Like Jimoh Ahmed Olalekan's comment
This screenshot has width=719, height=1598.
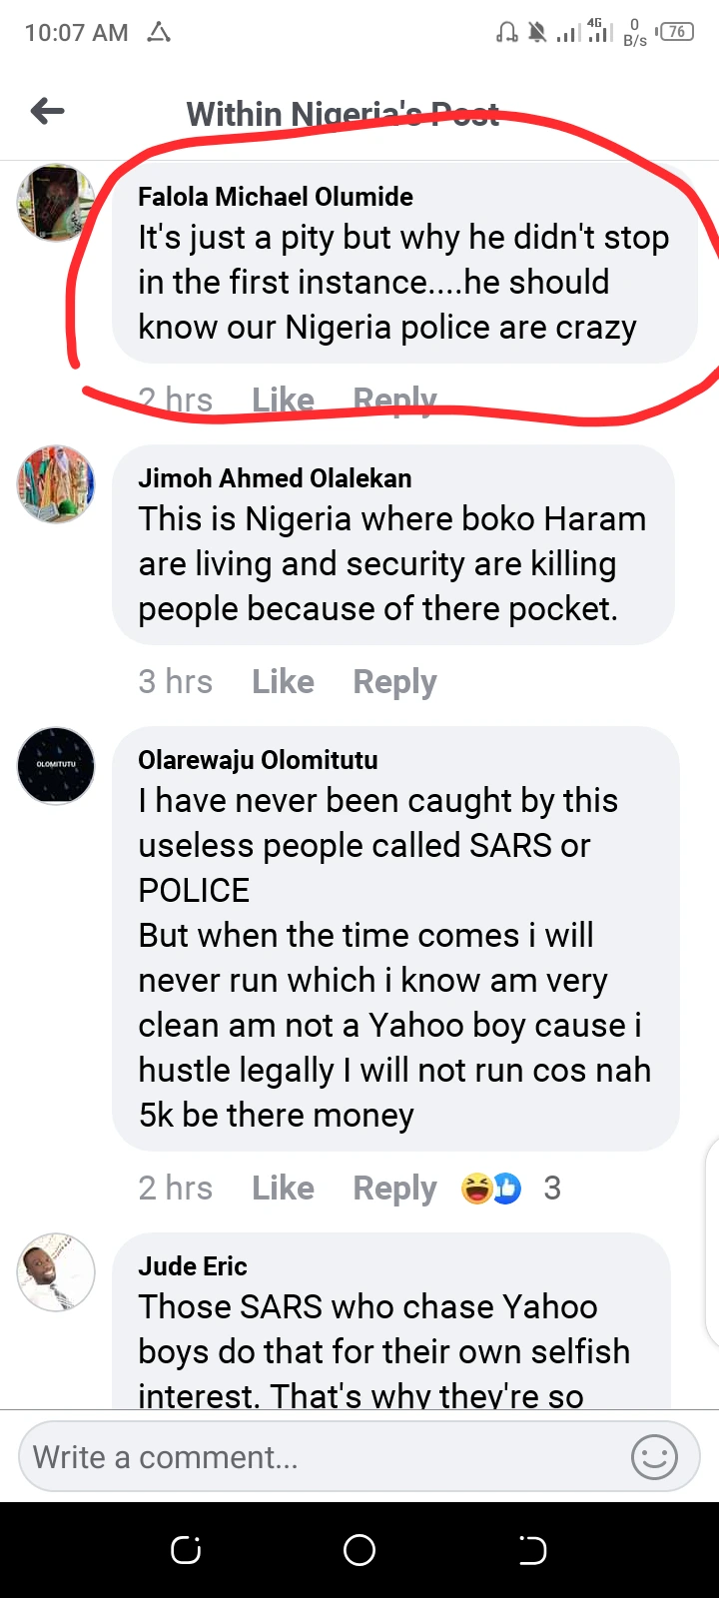pos(283,682)
